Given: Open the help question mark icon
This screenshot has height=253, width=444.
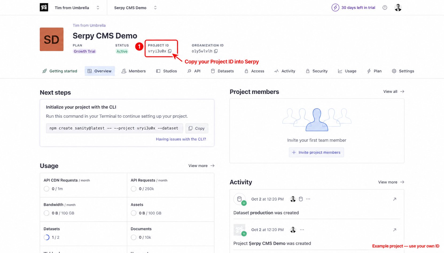Looking at the screenshot, I should [x=385, y=7].
